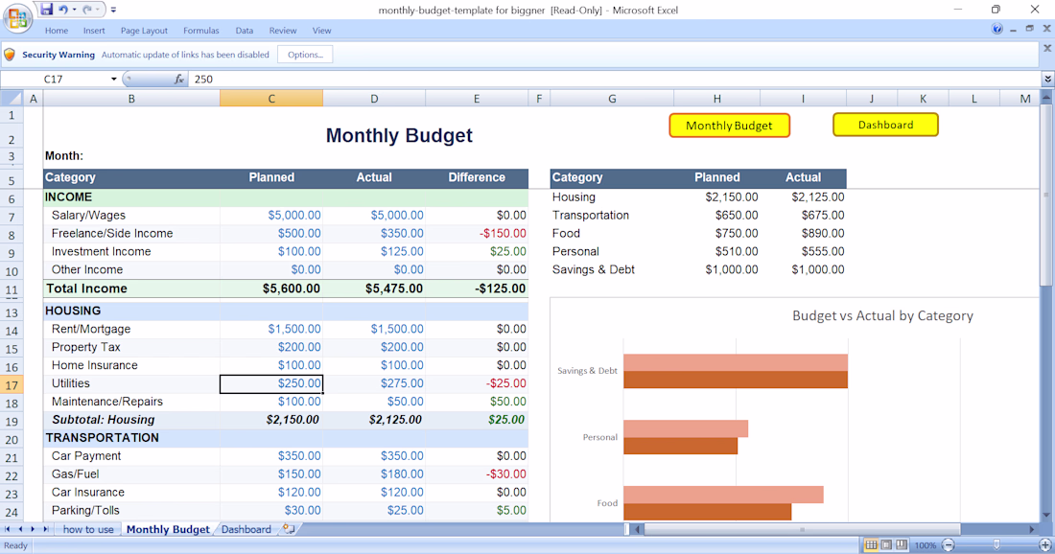Click the vertical scrollbar down arrow
1055x554 pixels.
(x=1046, y=516)
